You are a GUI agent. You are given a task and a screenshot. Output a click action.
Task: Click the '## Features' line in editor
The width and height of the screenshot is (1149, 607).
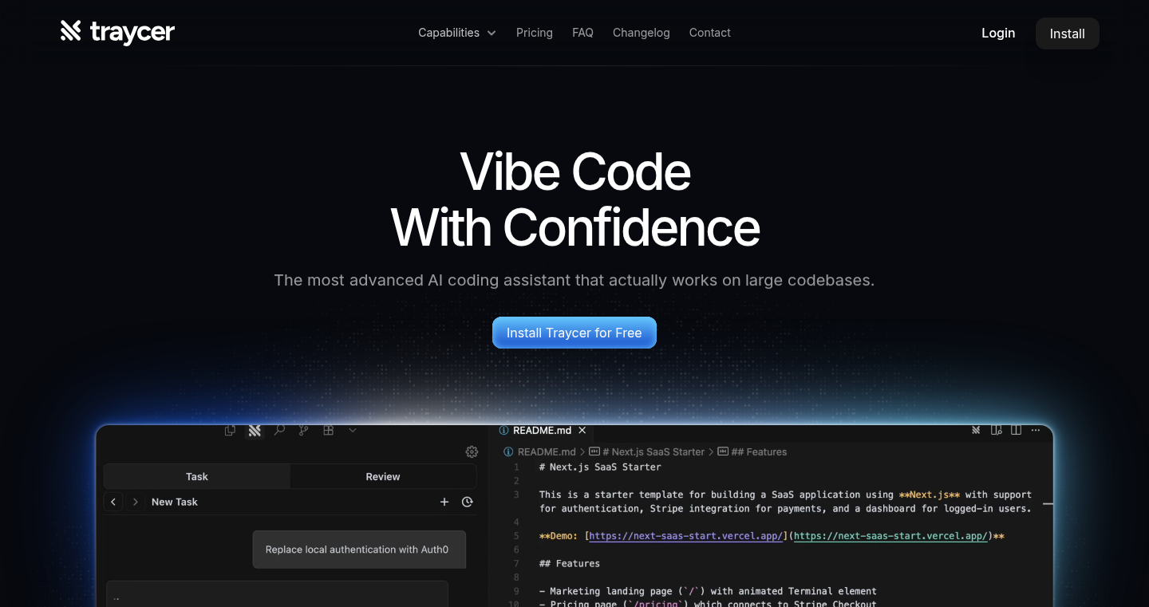click(570, 563)
